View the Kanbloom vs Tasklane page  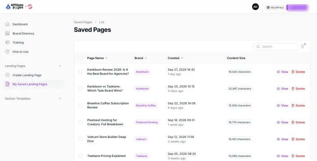282,89
